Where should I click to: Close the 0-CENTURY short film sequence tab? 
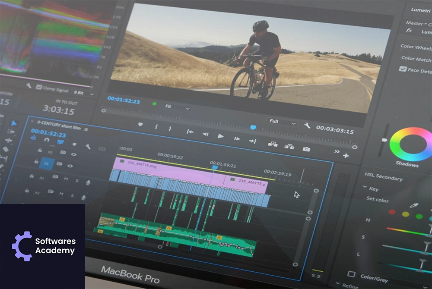(32, 121)
